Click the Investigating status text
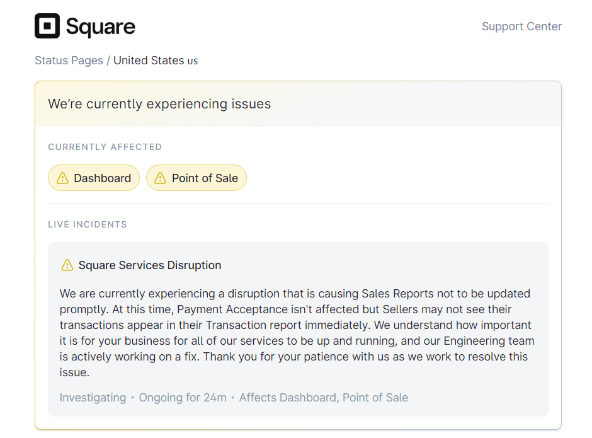Viewport: 592px width, 438px height. pyautogui.click(x=93, y=398)
